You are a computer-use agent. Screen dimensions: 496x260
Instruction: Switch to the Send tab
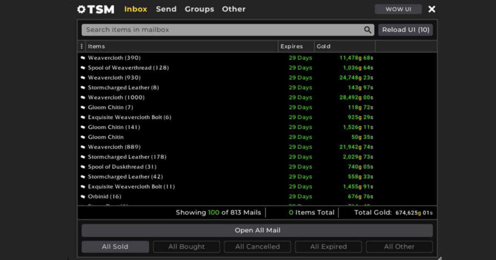[x=166, y=9]
